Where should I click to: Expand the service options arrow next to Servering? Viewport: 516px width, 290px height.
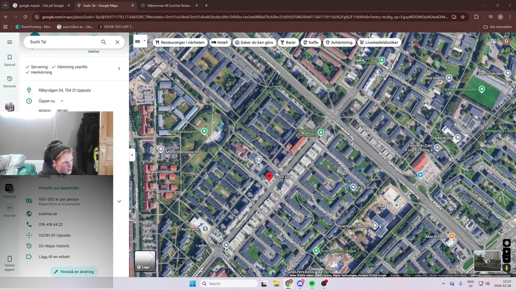119,68
